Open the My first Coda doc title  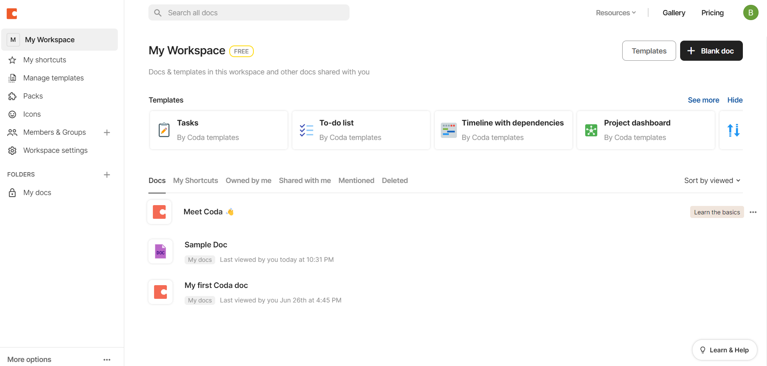[x=216, y=285]
